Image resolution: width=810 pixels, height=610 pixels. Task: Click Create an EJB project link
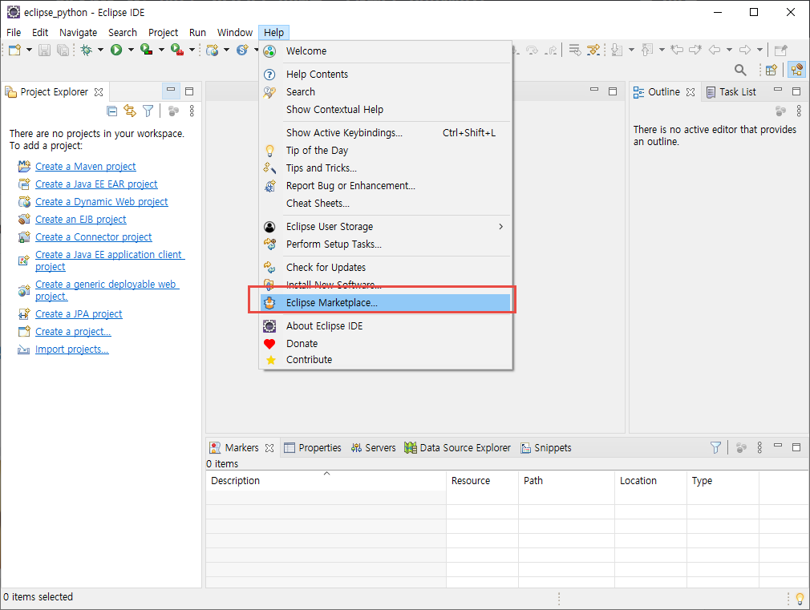point(80,219)
